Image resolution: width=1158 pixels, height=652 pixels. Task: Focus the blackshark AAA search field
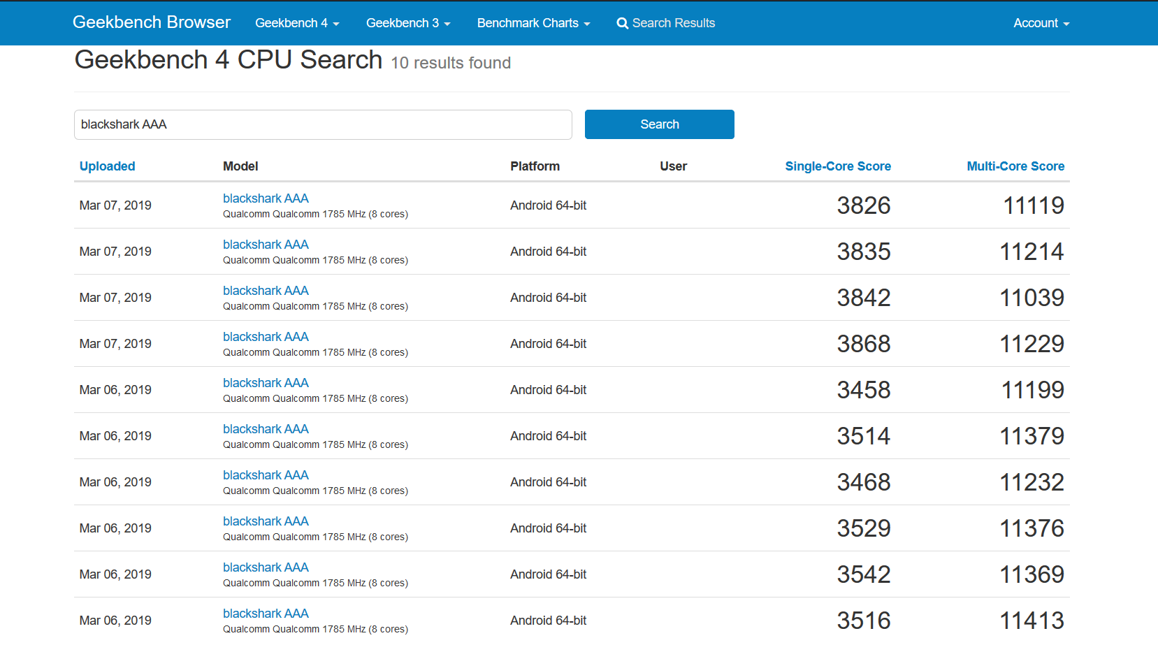(323, 124)
